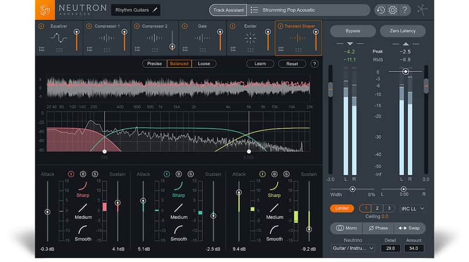Image resolution: width=469 pixels, height=262 pixels.
Task: Open Compressor 1 preset list icon
Action: click(90, 49)
